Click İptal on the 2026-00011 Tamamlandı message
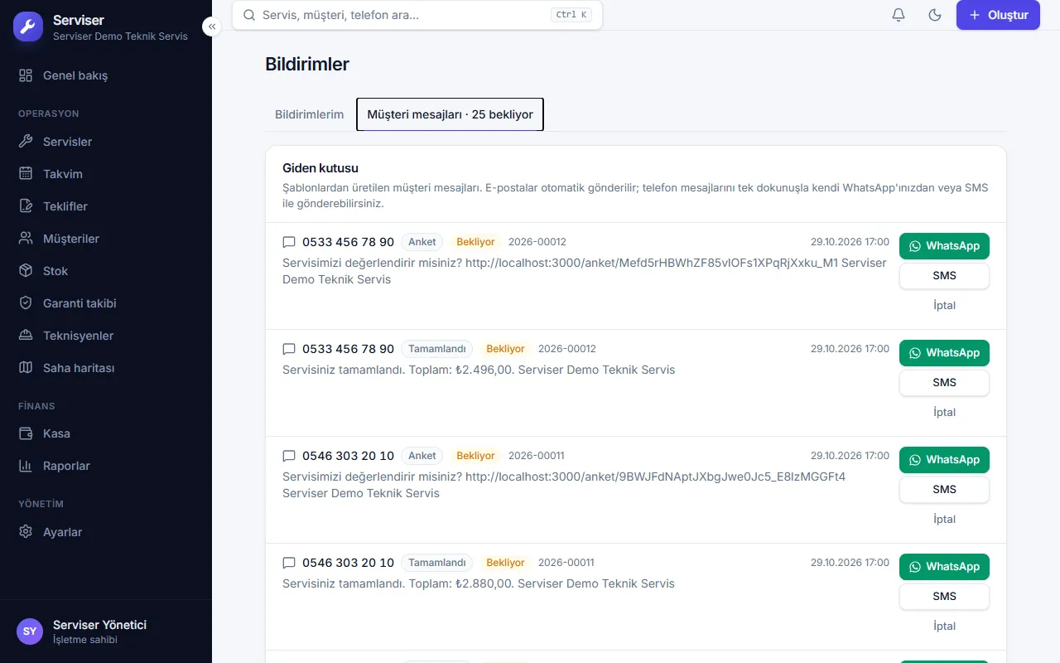The height and width of the screenshot is (663, 1060). pyautogui.click(x=944, y=627)
